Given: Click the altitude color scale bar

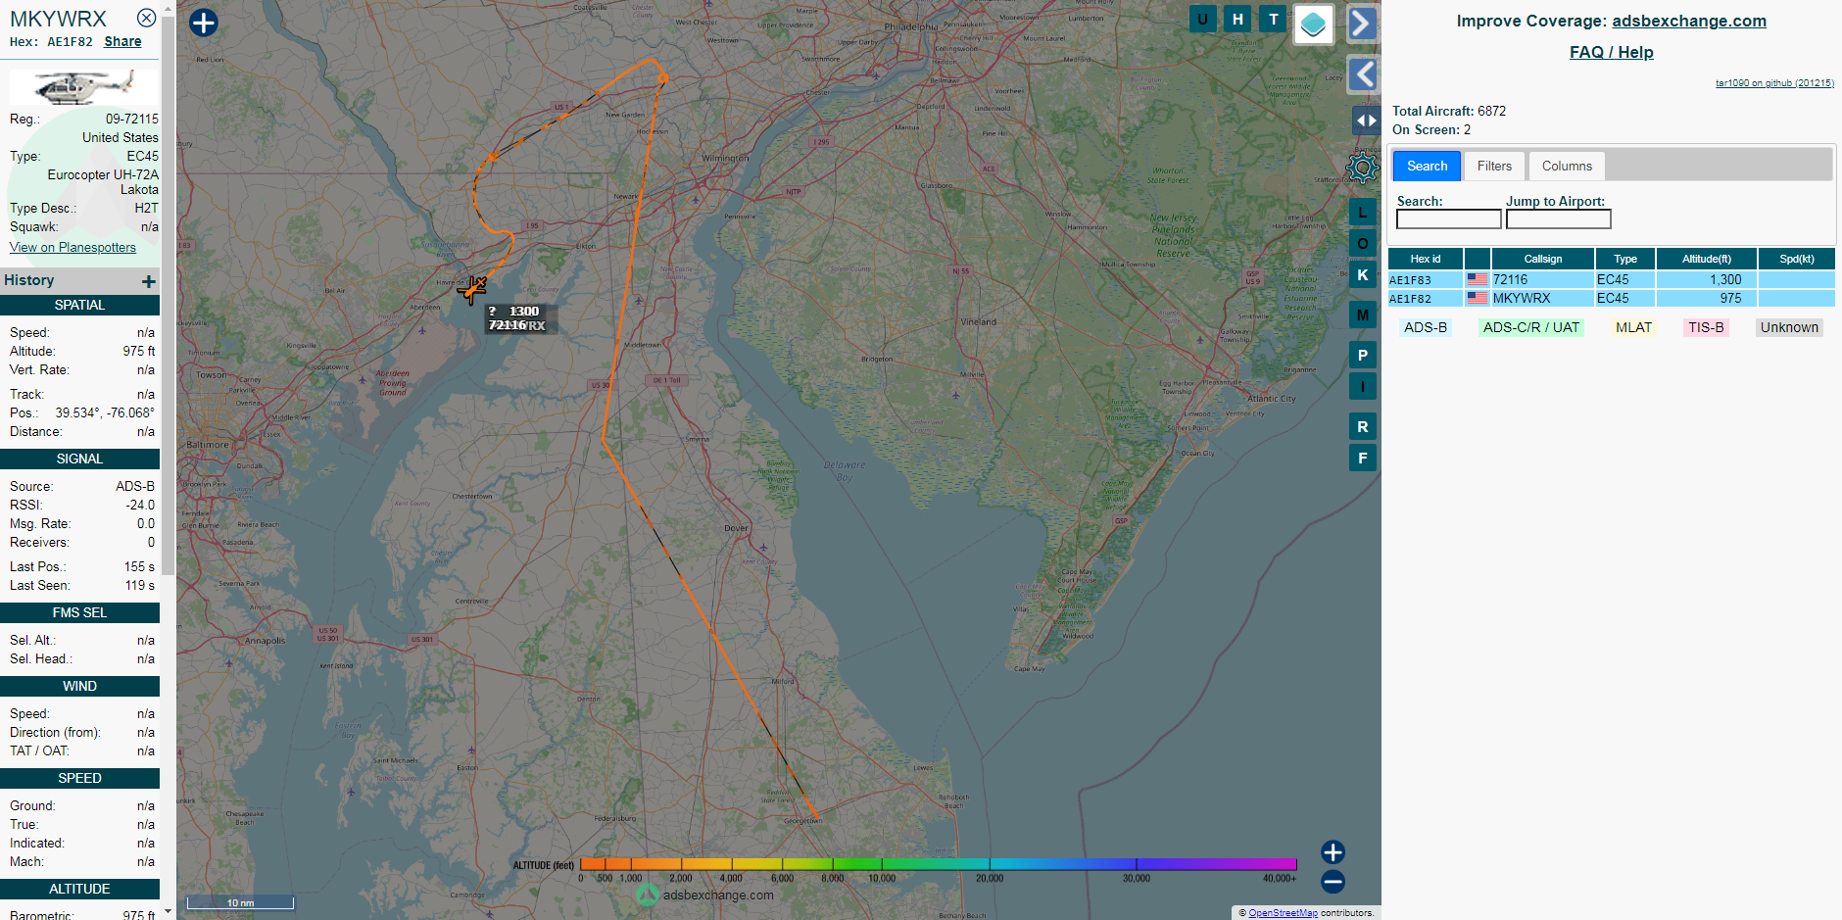Looking at the screenshot, I should 938,864.
